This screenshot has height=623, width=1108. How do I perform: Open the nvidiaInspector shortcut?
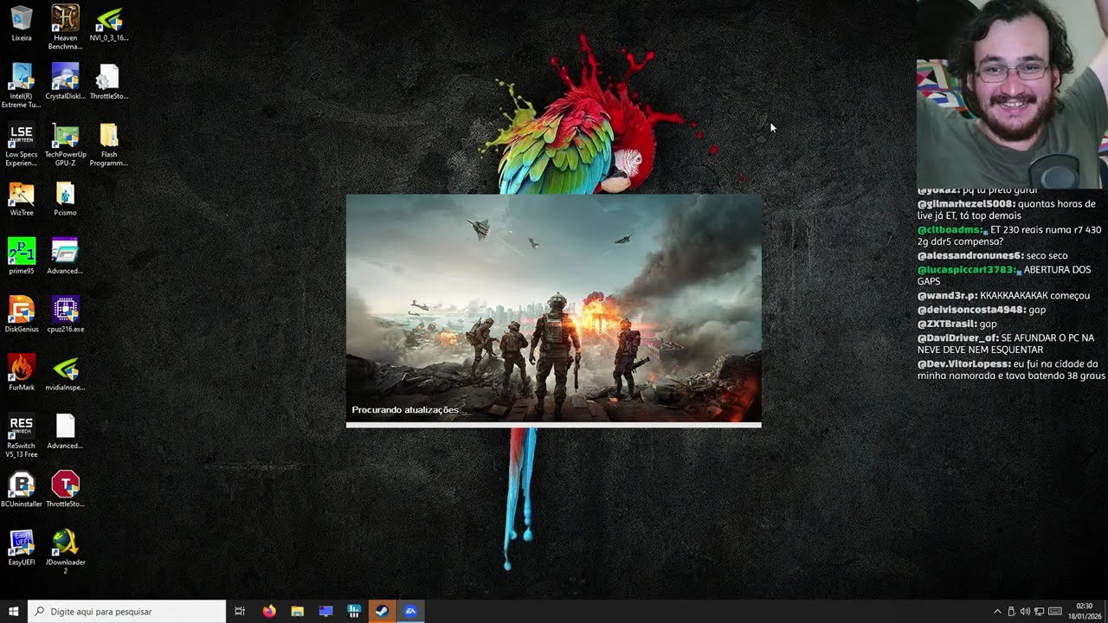pyautogui.click(x=65, y=373)
